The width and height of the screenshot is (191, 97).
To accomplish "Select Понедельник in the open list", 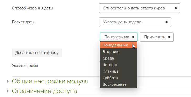I will tap(118, 45).
